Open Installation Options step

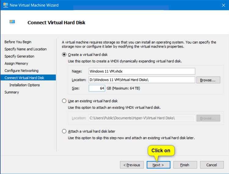point(24,85)
